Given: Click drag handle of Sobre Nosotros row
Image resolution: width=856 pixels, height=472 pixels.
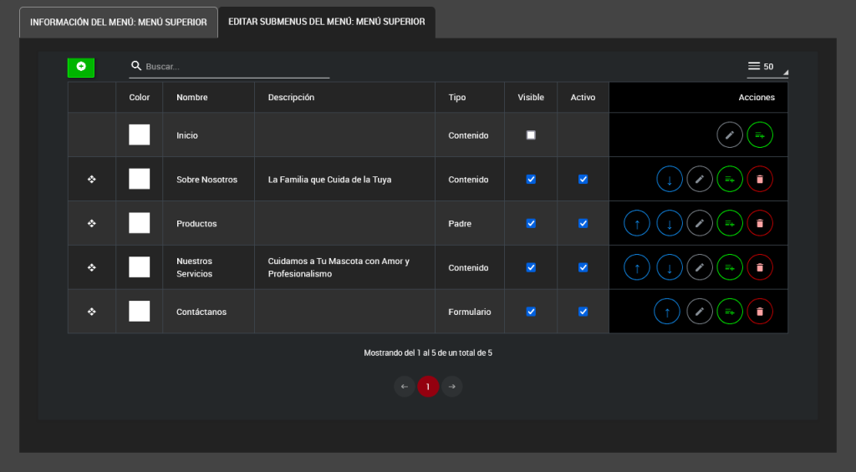Looking at the screenshot, I should click(92, 179).
